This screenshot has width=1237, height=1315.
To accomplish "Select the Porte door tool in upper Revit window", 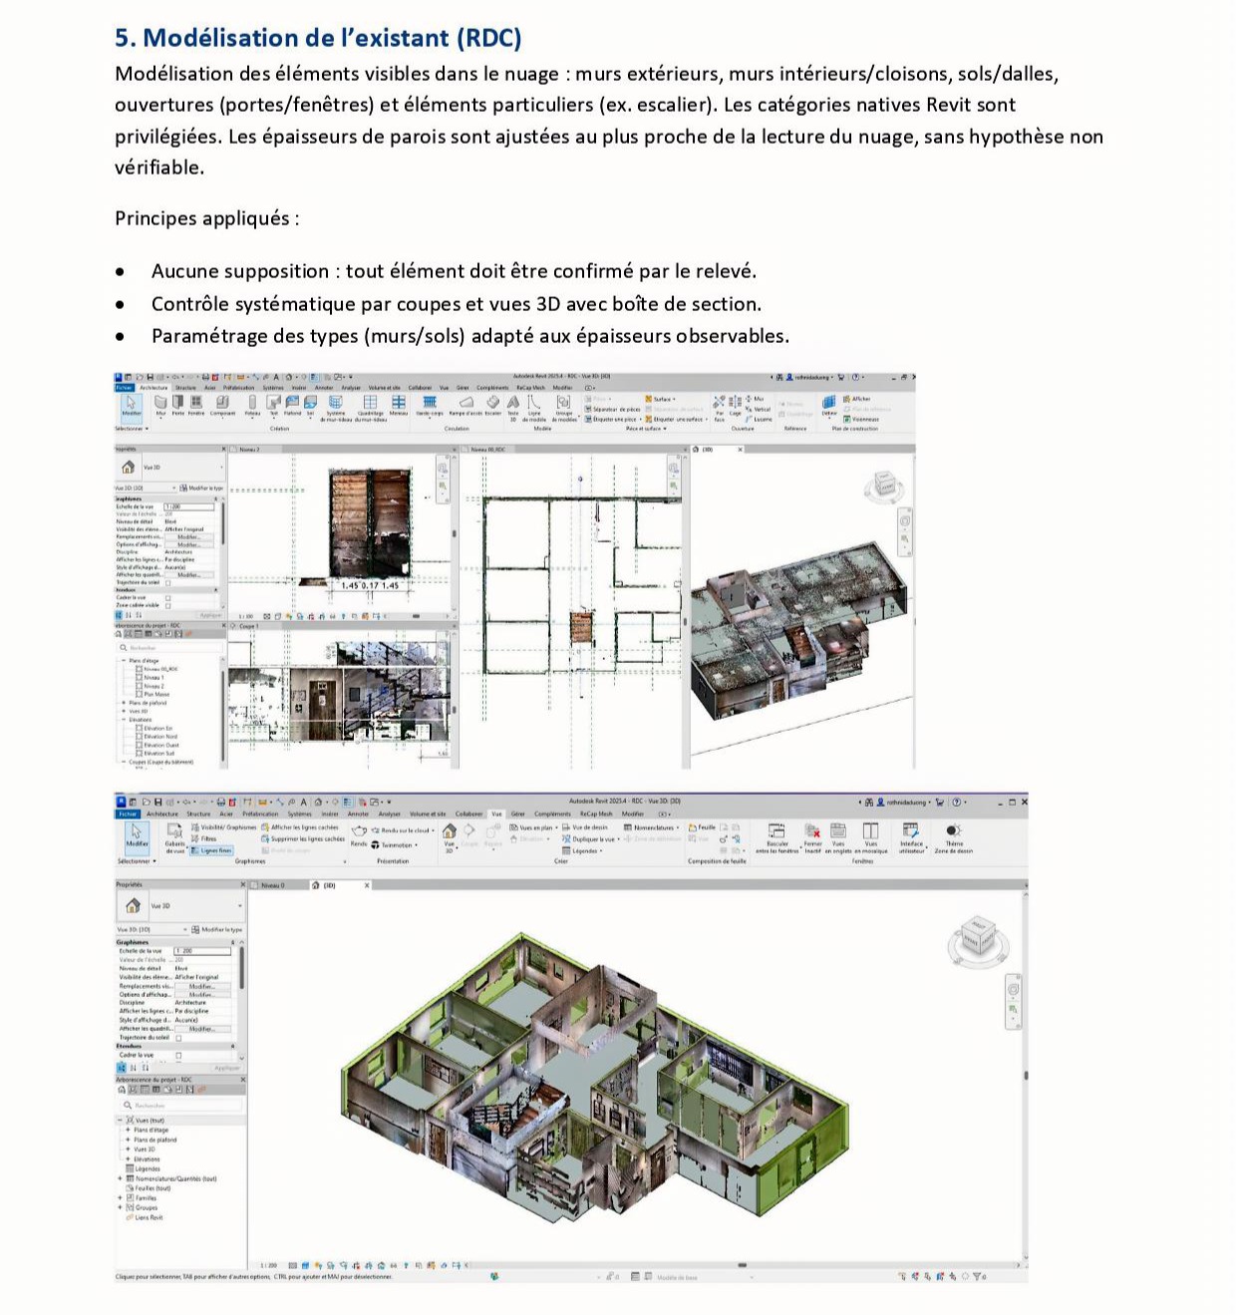I will click(x=178, y=405).
